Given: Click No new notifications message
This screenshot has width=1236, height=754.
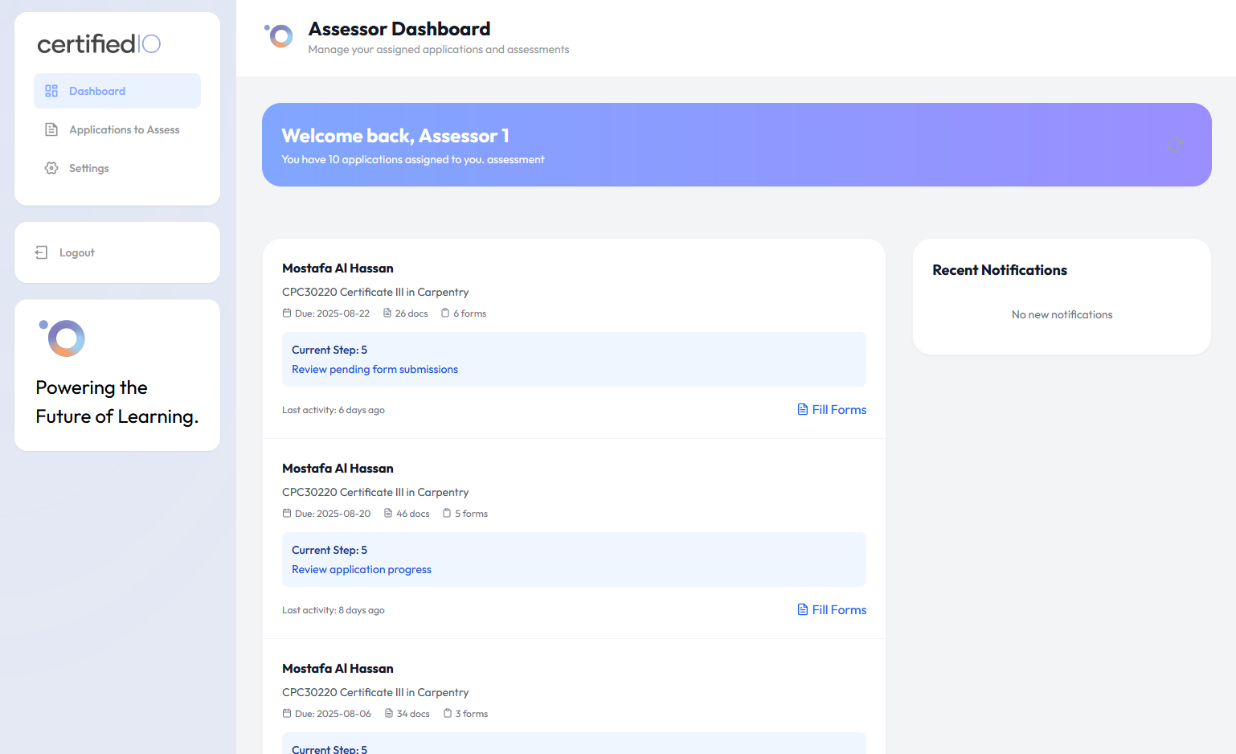Looking at the screenshot, I should [x=1062, y=315].
